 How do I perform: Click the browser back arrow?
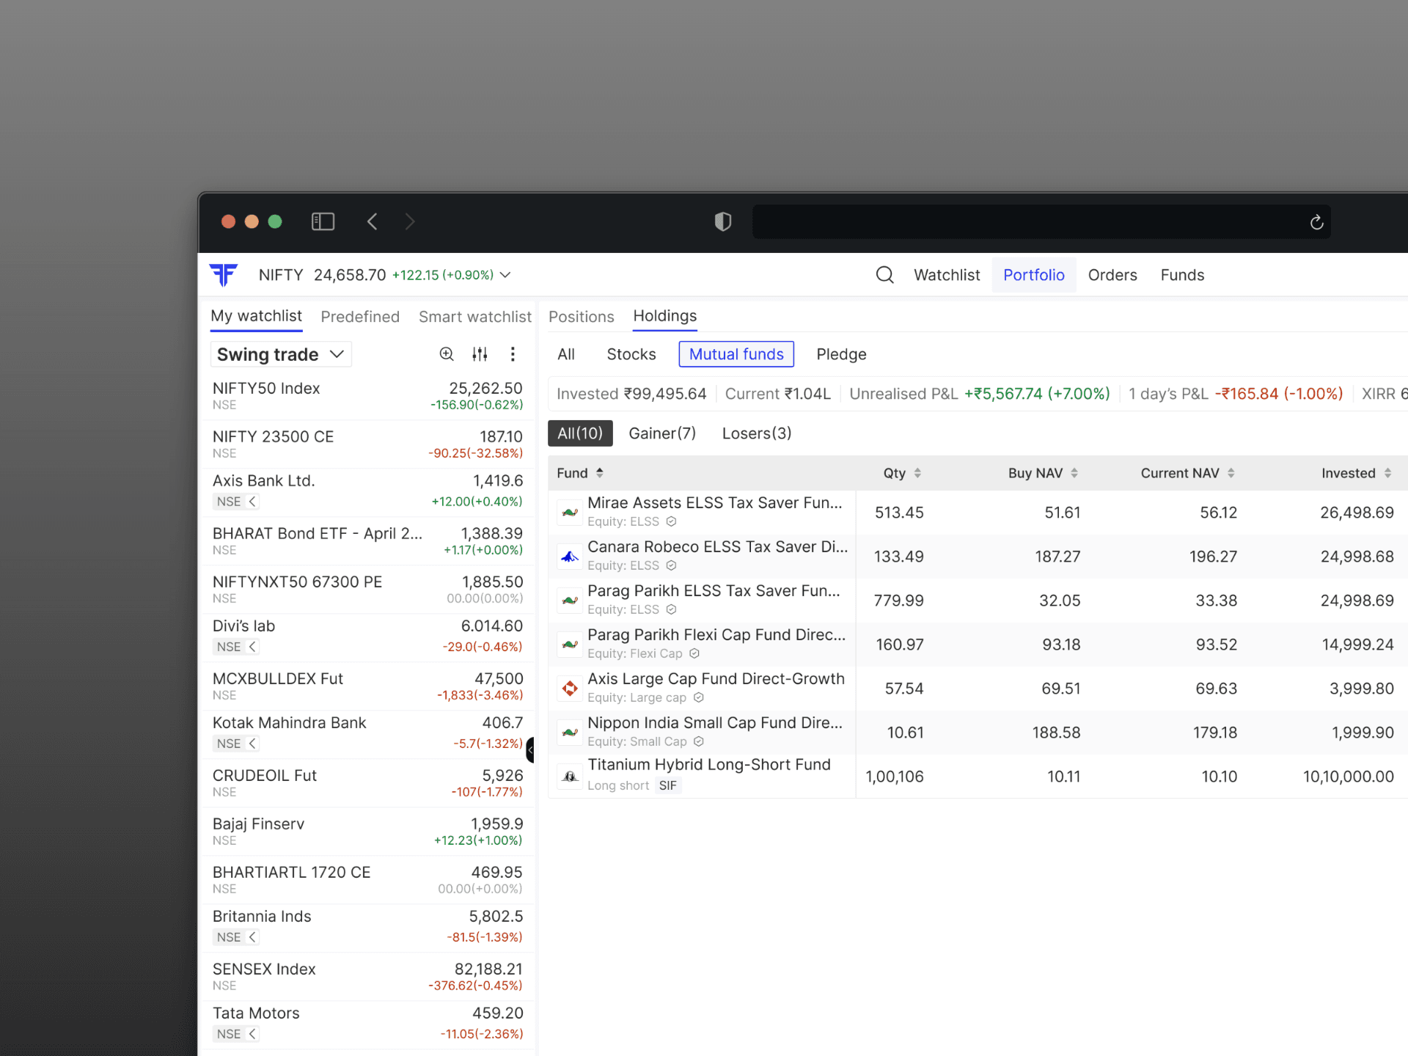373,221
